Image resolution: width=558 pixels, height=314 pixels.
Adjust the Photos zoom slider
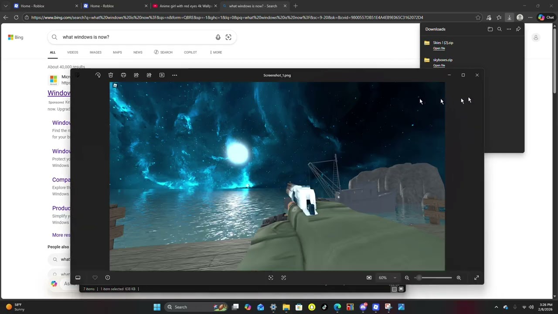[x=433, y=278]
